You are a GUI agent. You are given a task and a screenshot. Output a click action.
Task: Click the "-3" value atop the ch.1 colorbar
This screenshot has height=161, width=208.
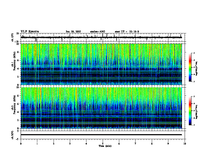click(x=194, y=53)
